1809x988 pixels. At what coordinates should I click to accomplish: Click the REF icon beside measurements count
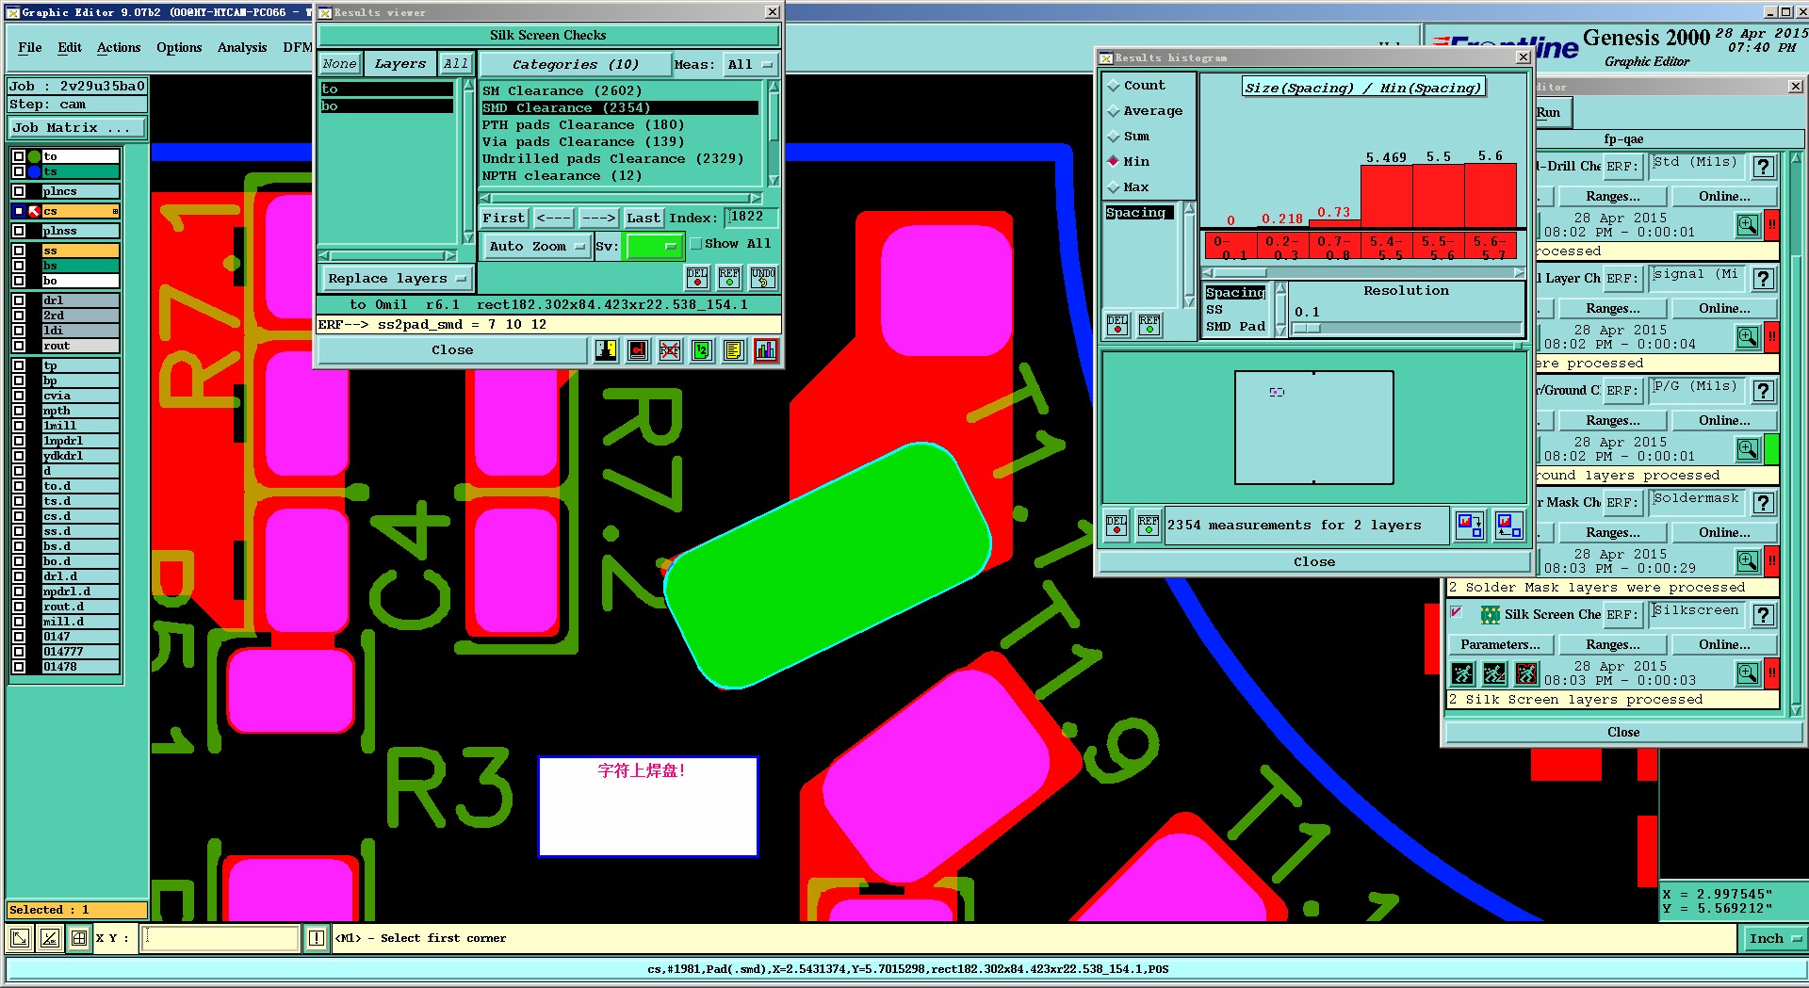coord(1149,526)
